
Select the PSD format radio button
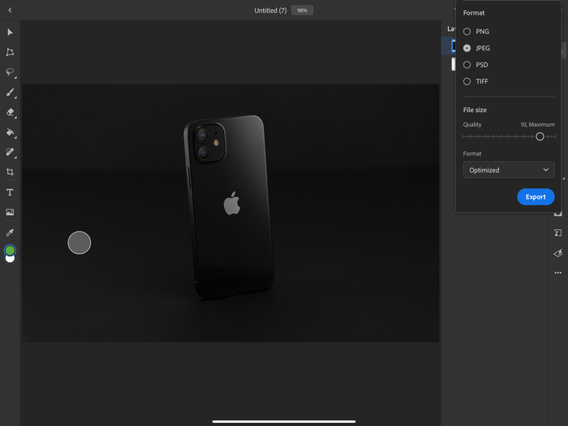(x=467, y=65)
